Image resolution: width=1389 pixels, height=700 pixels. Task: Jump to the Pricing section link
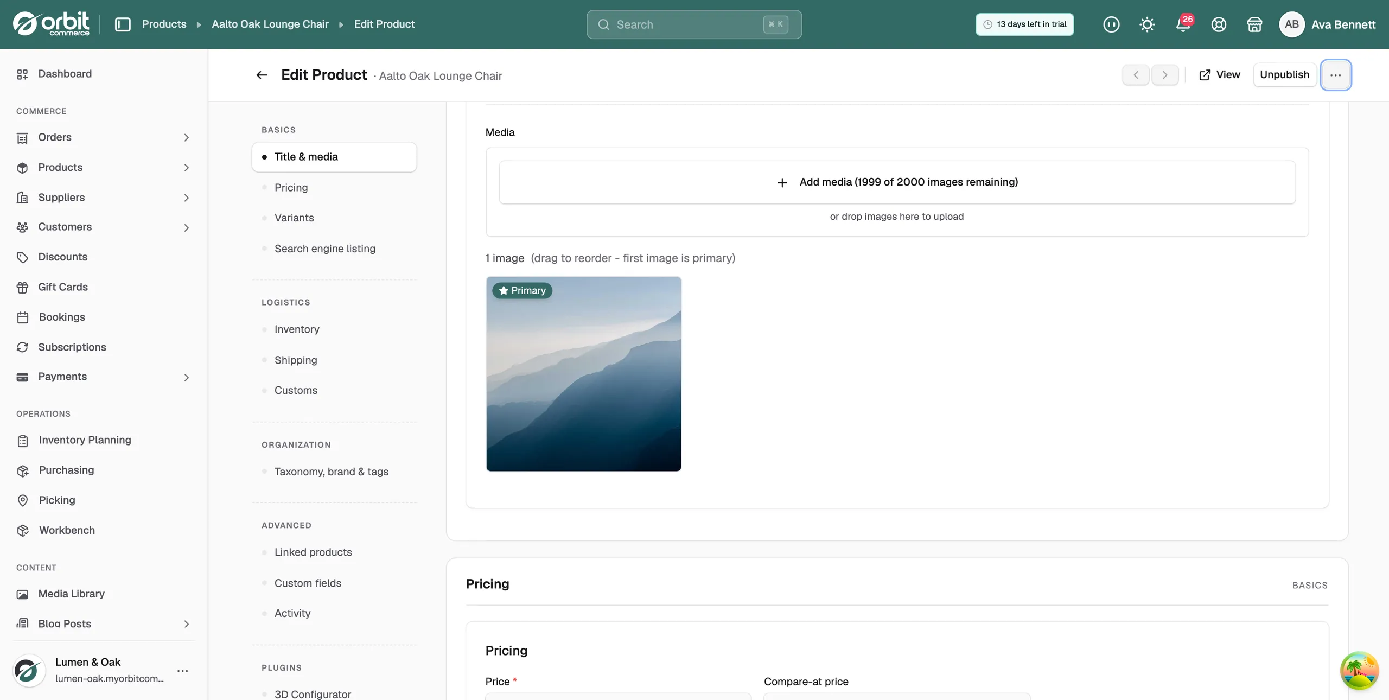[291, 188]
